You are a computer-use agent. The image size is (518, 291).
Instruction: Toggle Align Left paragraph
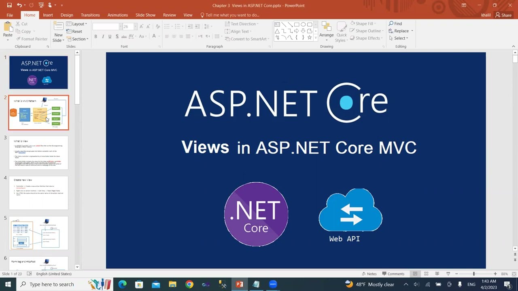[x=167, y=36]
